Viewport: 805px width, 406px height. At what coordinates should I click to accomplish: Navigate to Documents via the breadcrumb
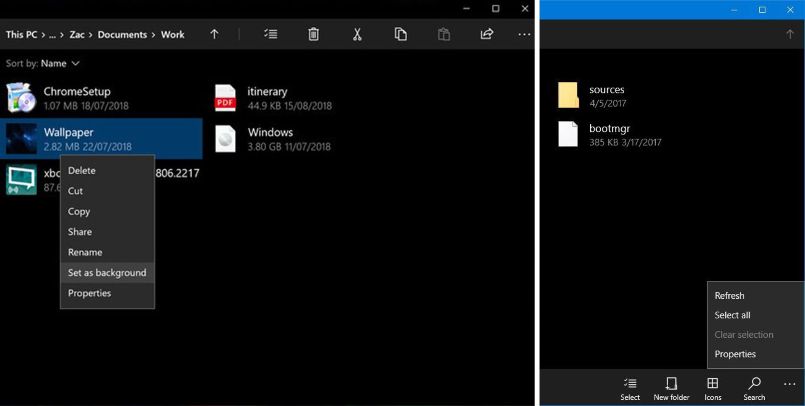tap(122, 35)
